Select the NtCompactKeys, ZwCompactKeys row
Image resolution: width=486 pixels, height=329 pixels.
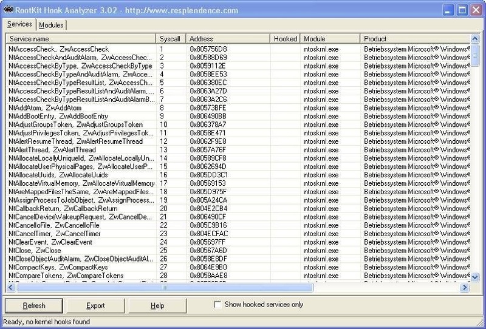pyautogui.click(x=238, y=267)
